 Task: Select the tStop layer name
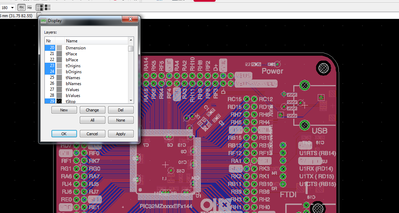[70, 101]
